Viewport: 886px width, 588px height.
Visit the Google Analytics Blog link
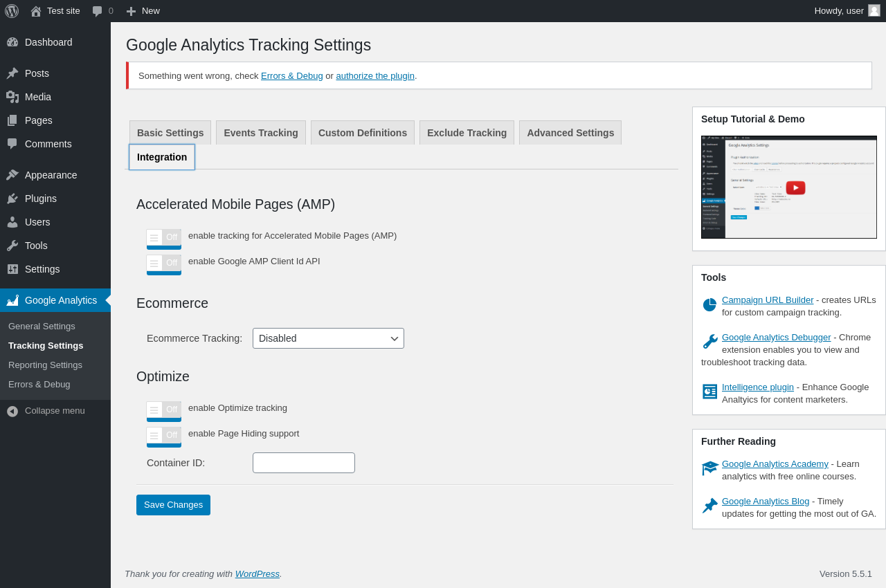coord(766,502)
